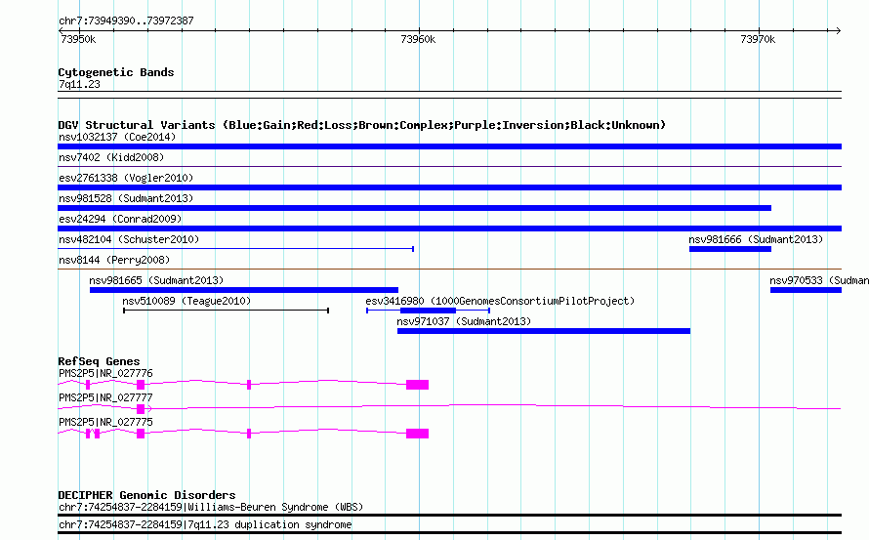869x540 pixels.
Task: Select the nsv7402 (Kidd2008) inversion line
Action: point(449,166)
